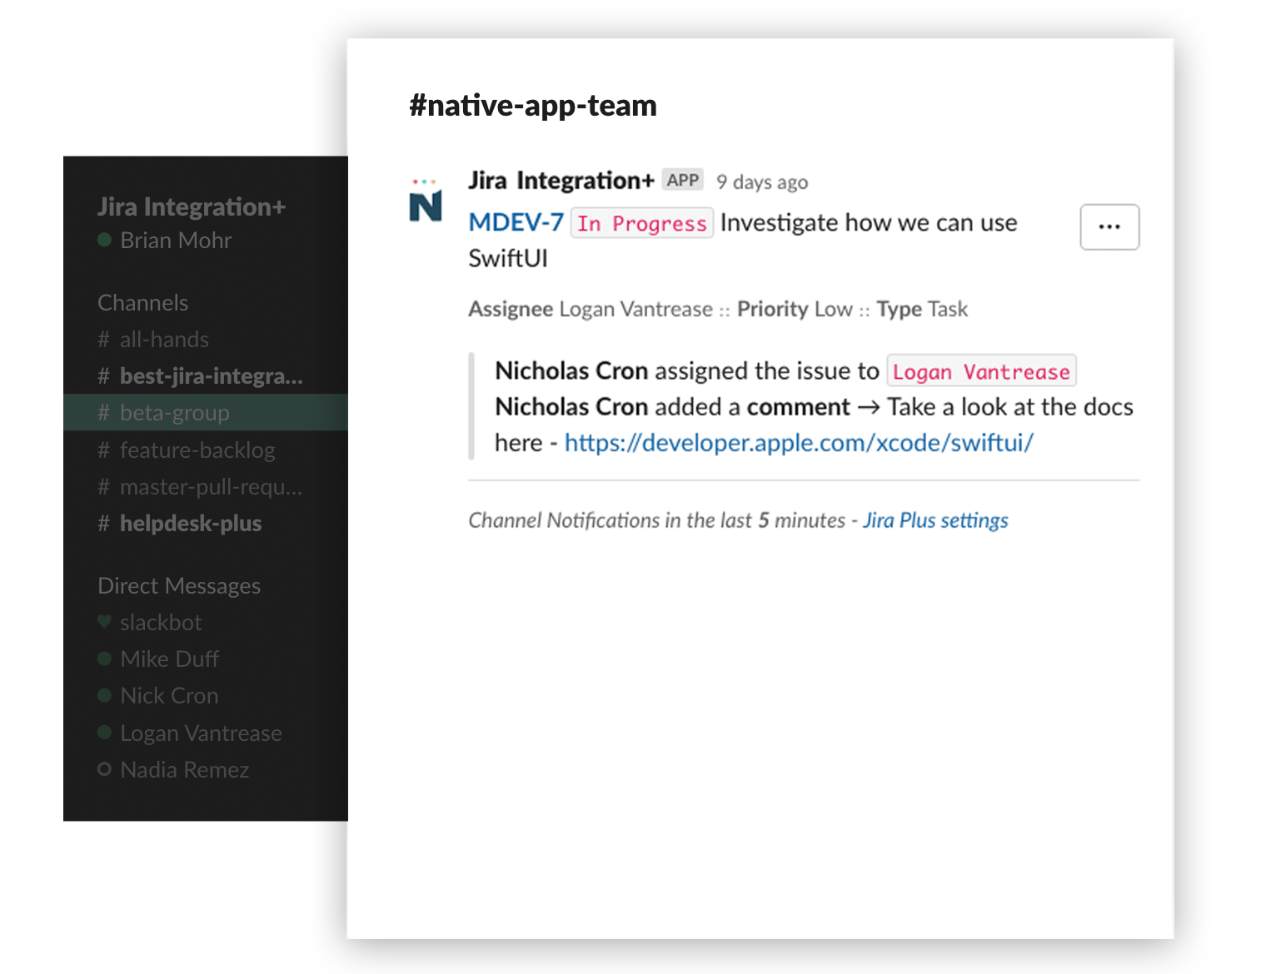Viewport: 1261px width, 974px height.
Task: Open the Jira Plus settings link
Action: coord(935,520)
